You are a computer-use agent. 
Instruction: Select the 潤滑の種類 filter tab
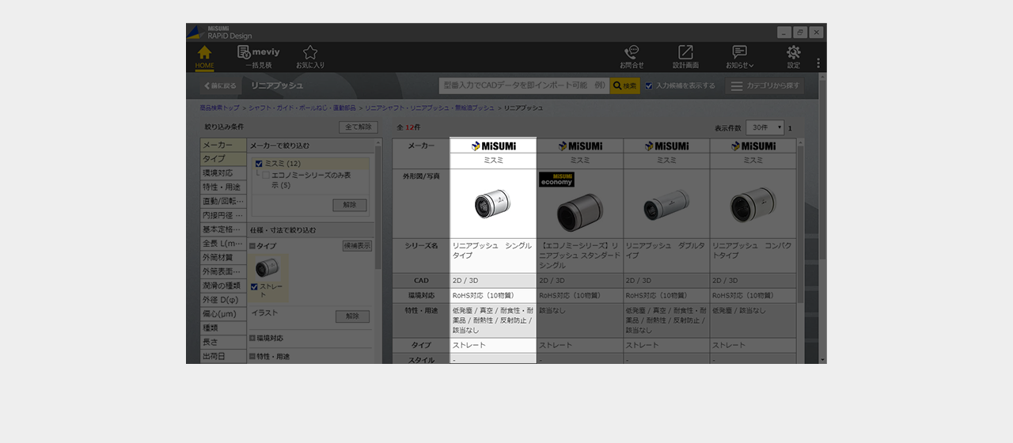point(223,285)
